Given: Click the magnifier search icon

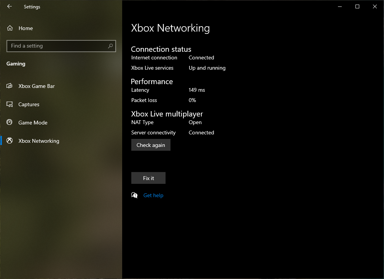Looking at the screenshot, I should 110,46.
